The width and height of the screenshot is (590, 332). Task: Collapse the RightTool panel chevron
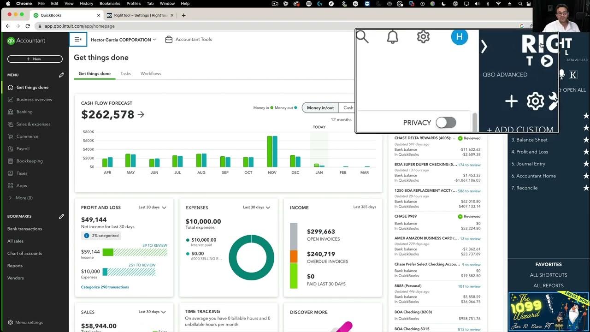point(484,46)
